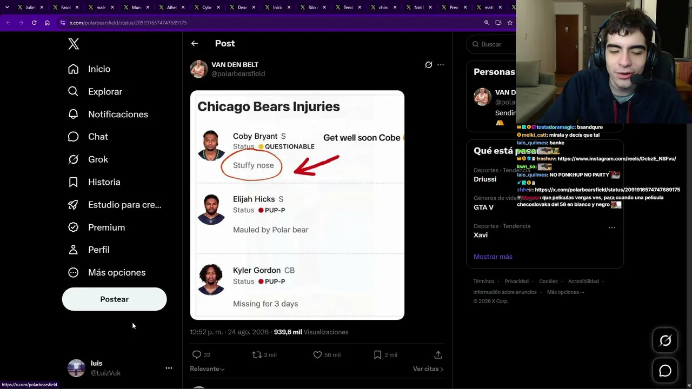Go back using the Post back arrow
This screenshot has height=389, width=692.
(195, 44)
